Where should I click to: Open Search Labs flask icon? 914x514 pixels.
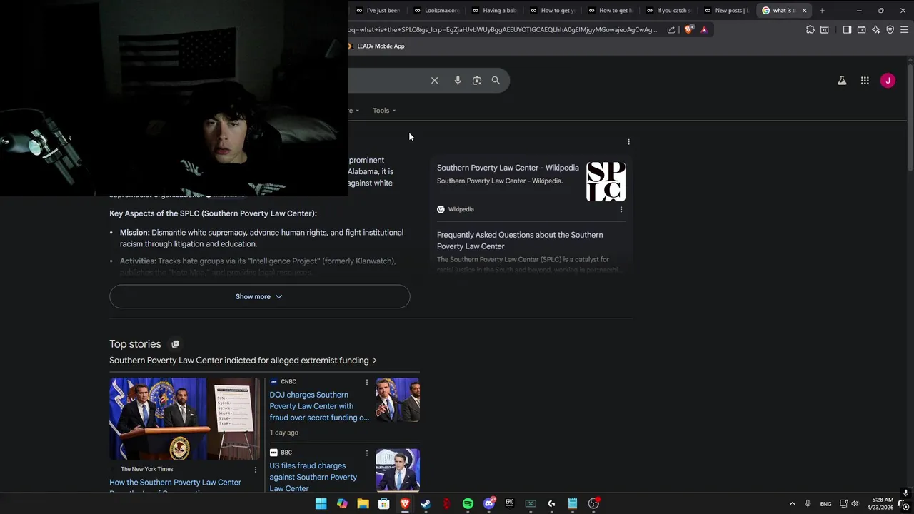[x=842, y=81]
